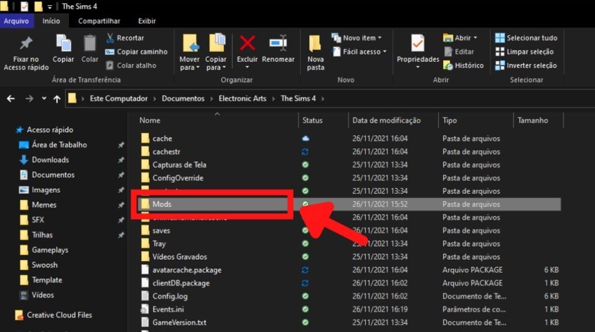Click the Renomear icon
The image size is (595, 332).
[x=278, y=43]
